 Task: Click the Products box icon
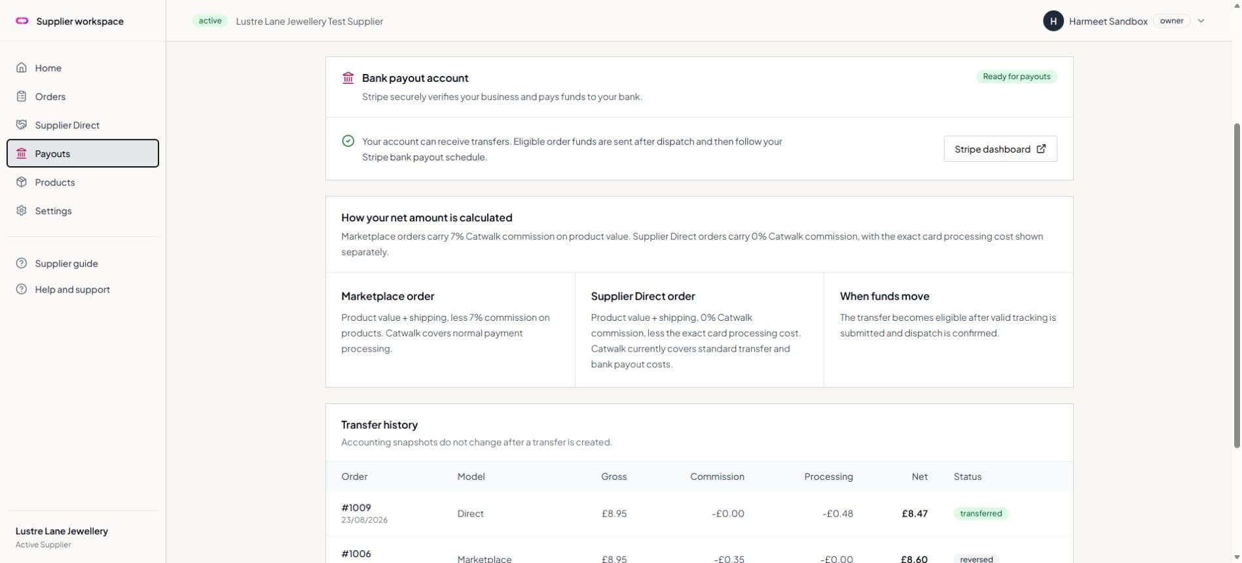tap(22, 182)
